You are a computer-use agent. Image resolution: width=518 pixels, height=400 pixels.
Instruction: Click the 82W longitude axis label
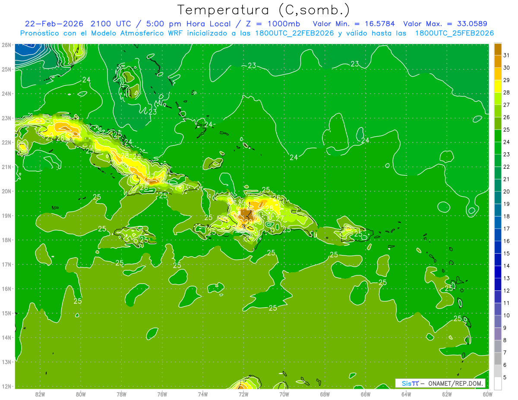40,394
